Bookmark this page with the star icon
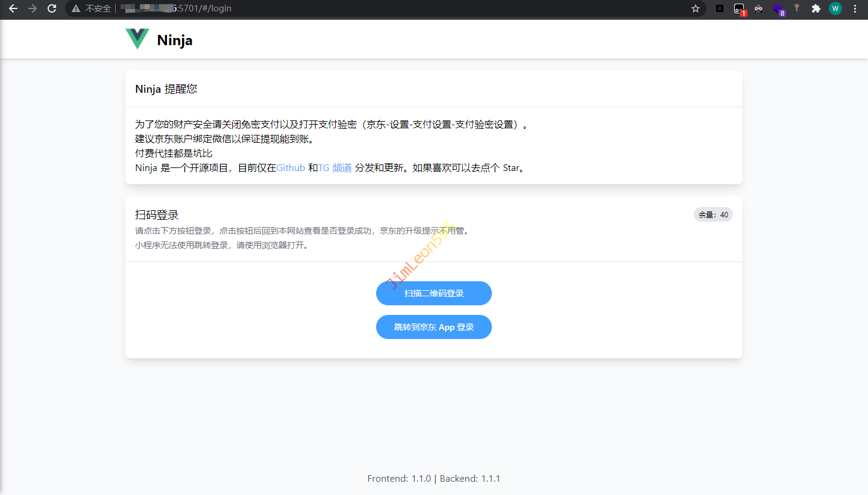The image size is (868, 495). (696, 8)
